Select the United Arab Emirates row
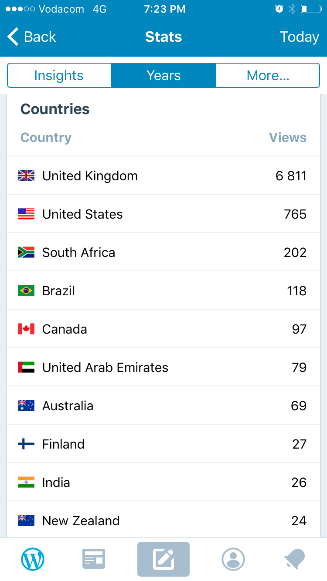Screen dimensions: 327x581 tap(163, 367)
